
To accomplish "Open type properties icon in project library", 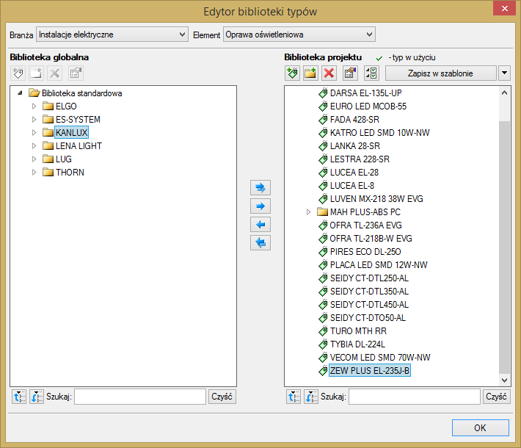I will click(x=350, y=73).
